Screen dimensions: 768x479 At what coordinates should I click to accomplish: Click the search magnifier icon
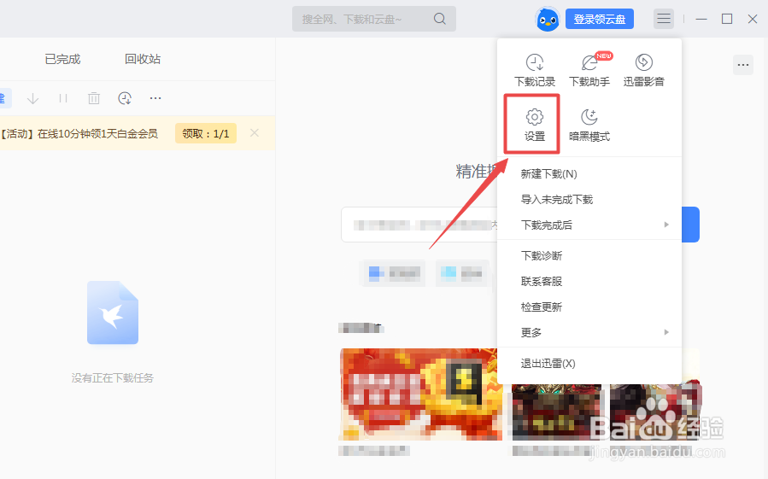coord(440,19)
